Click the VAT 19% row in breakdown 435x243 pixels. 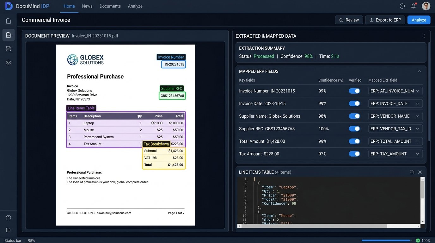coord(164,158)
